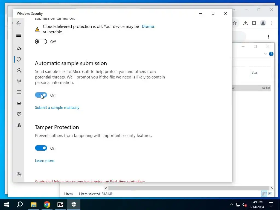Open 7-Zip from taskbar
Viewport: 280px width, 210px height.
pyautogui.click(x=60, y=205)
